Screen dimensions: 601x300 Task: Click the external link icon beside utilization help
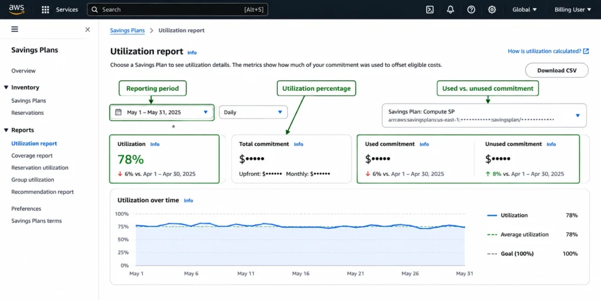586,51
